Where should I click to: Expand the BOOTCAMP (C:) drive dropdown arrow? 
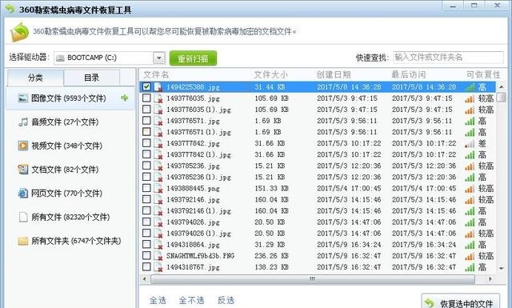tap(159, 58)
